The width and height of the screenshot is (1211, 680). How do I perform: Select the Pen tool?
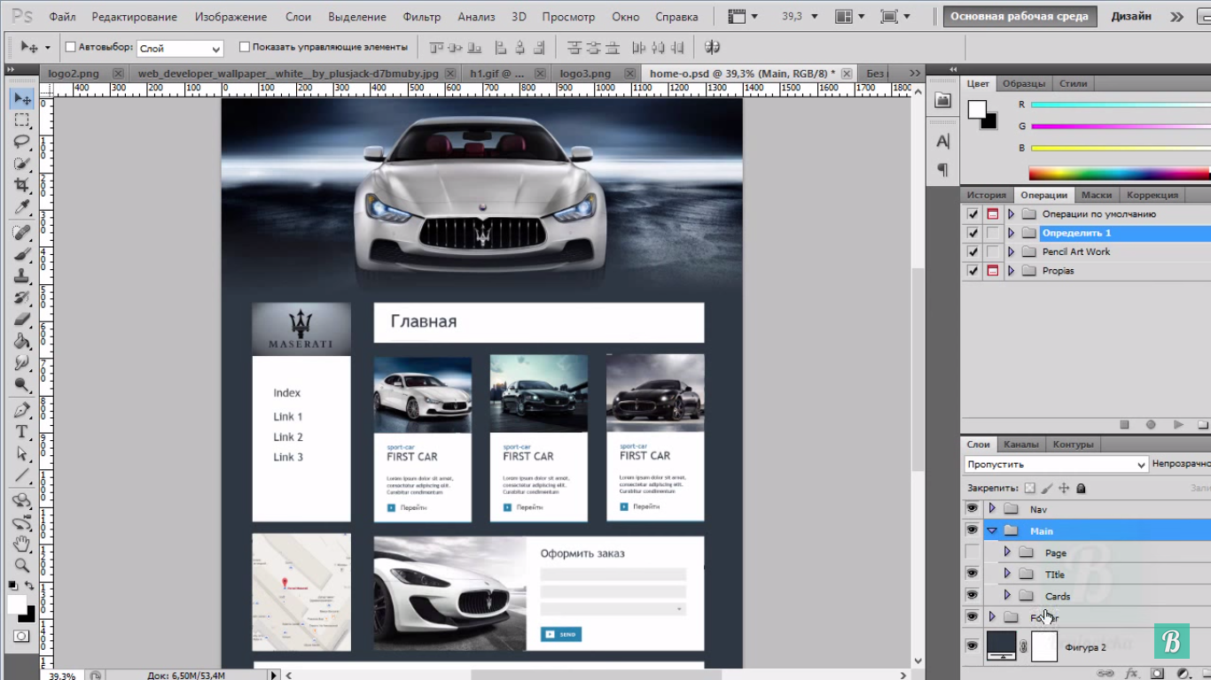pyautogui.click(x=22, y=410)
